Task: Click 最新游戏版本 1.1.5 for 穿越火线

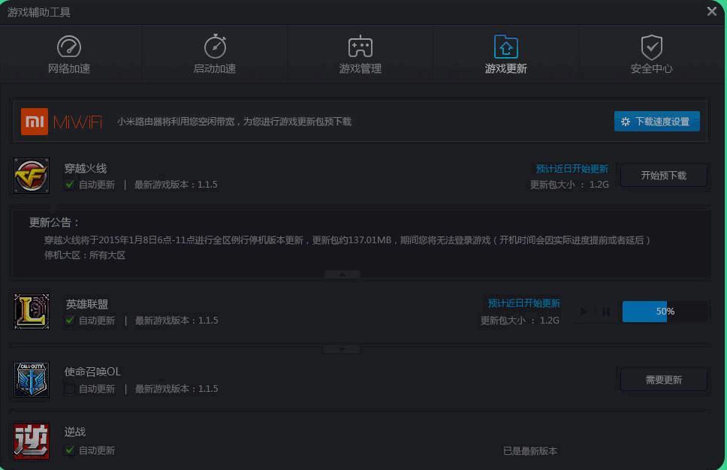Action: (x=176, y=185)
